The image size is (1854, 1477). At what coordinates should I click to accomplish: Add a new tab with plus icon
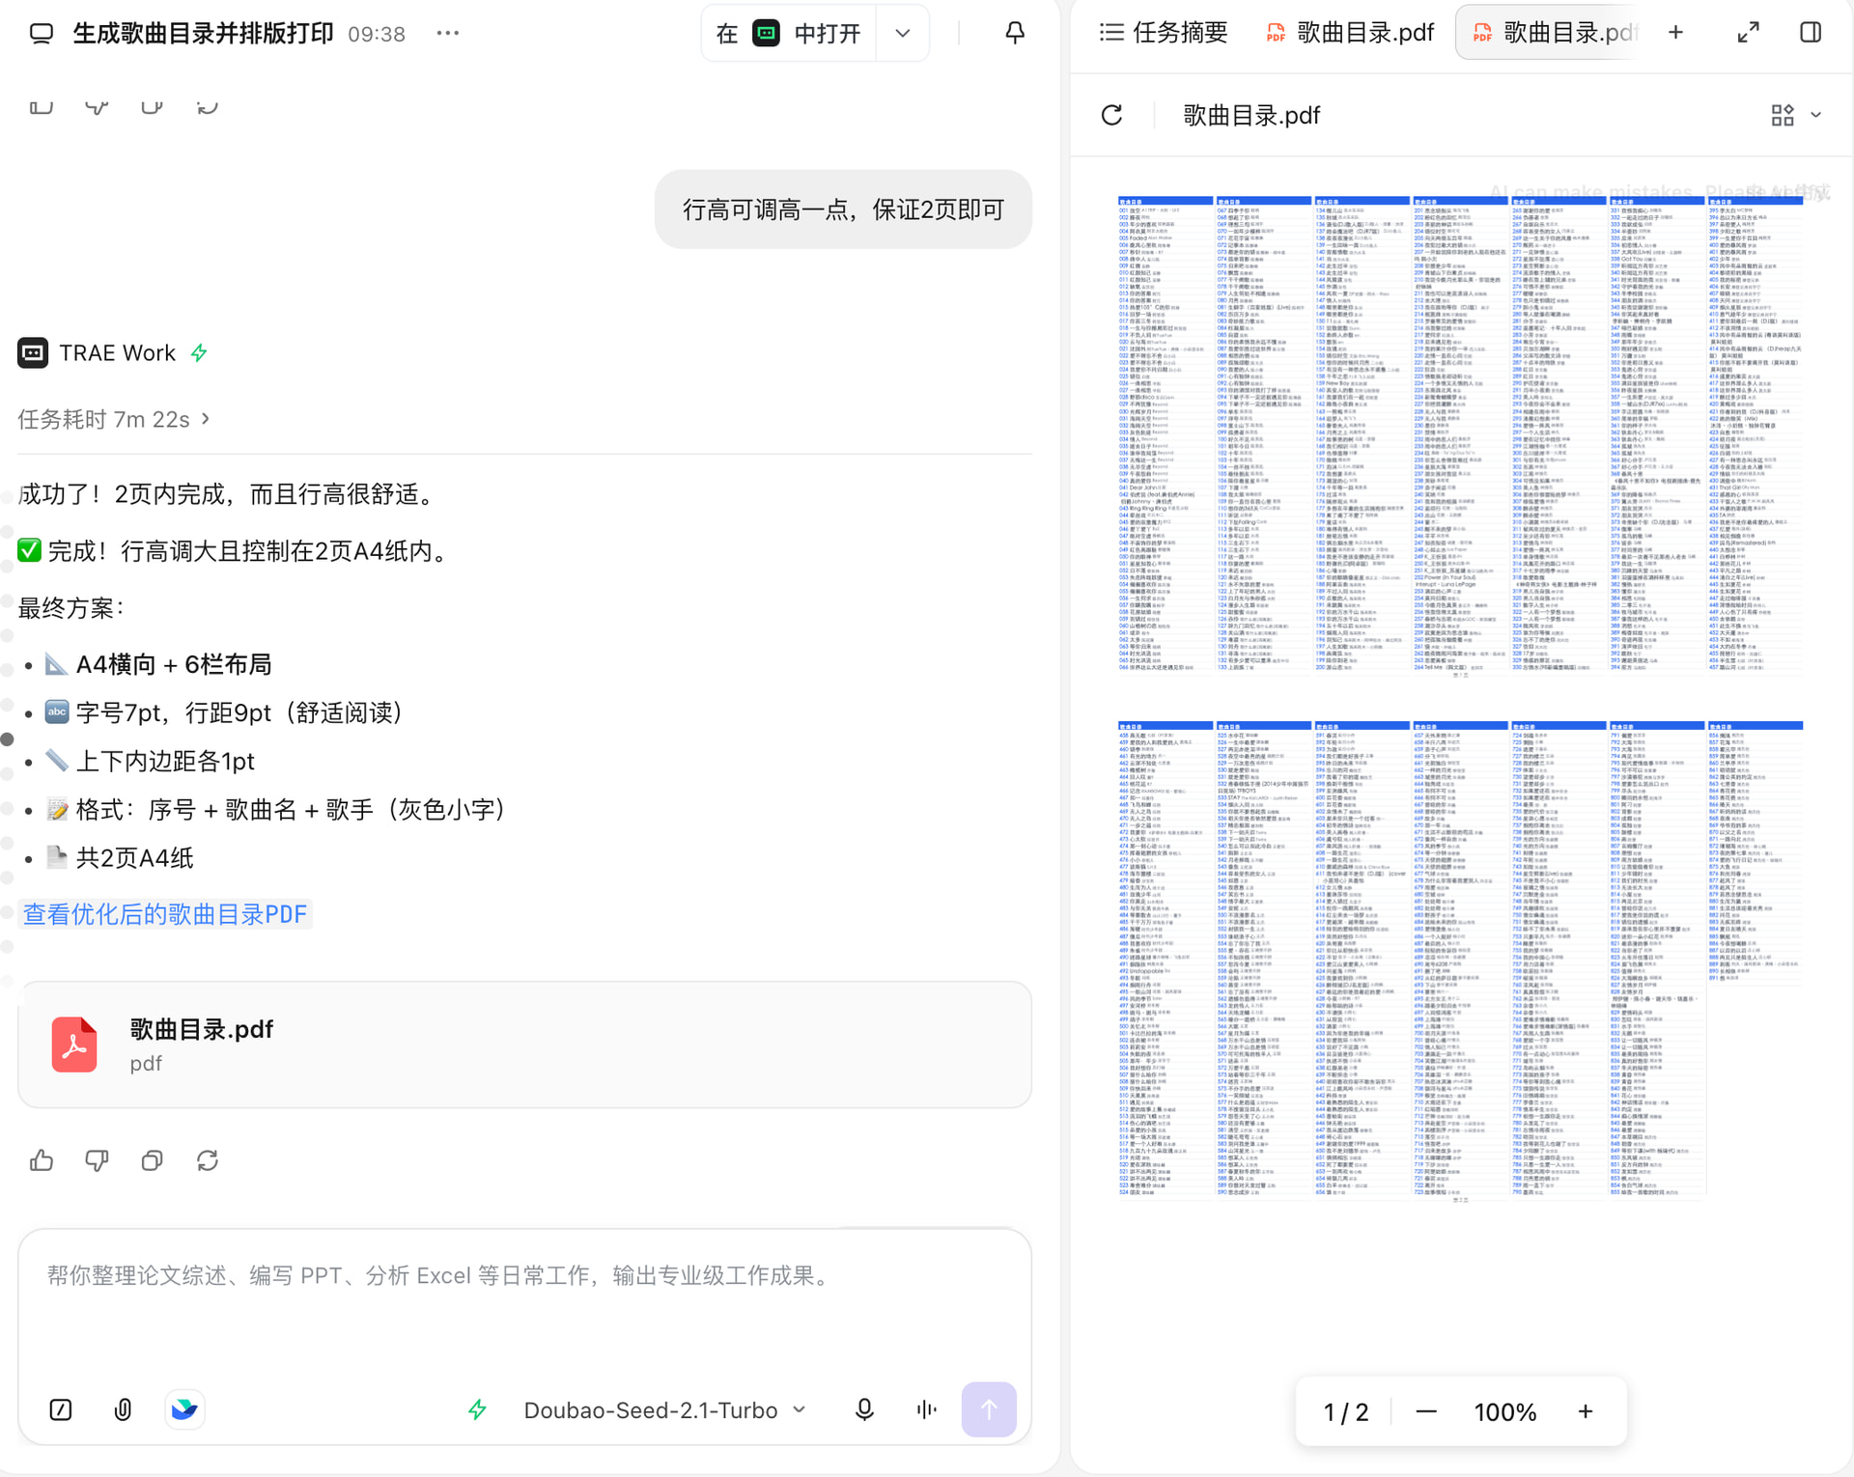pos(1675,33)
